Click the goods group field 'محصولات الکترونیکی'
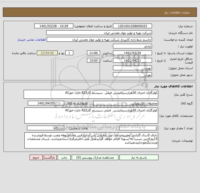Screen dimensions: 200x193 click(x=126, y=103)
